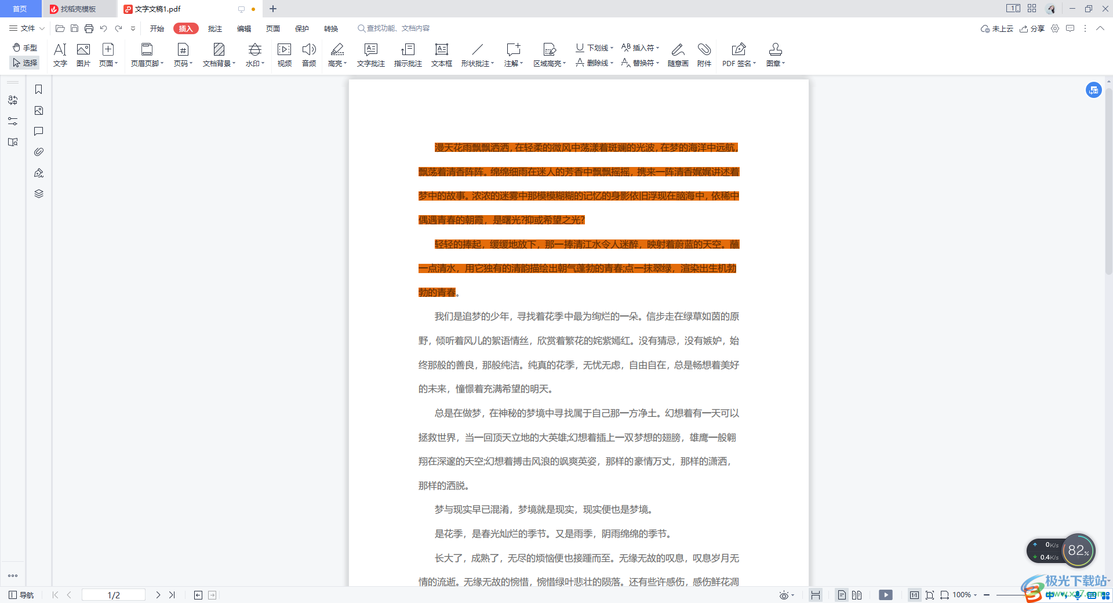Open the PDF 签名 signature button
1113x603 pixels.
click(x=739, y=55)
